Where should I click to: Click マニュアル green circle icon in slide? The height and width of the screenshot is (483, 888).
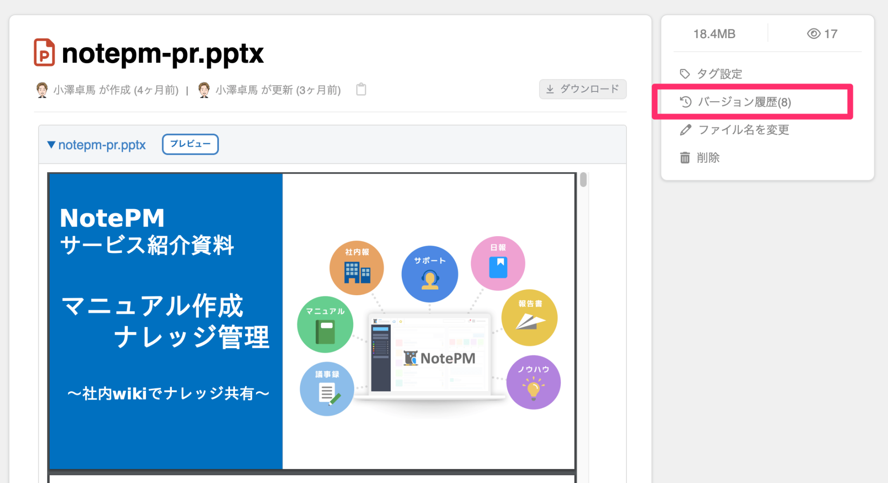325,325
